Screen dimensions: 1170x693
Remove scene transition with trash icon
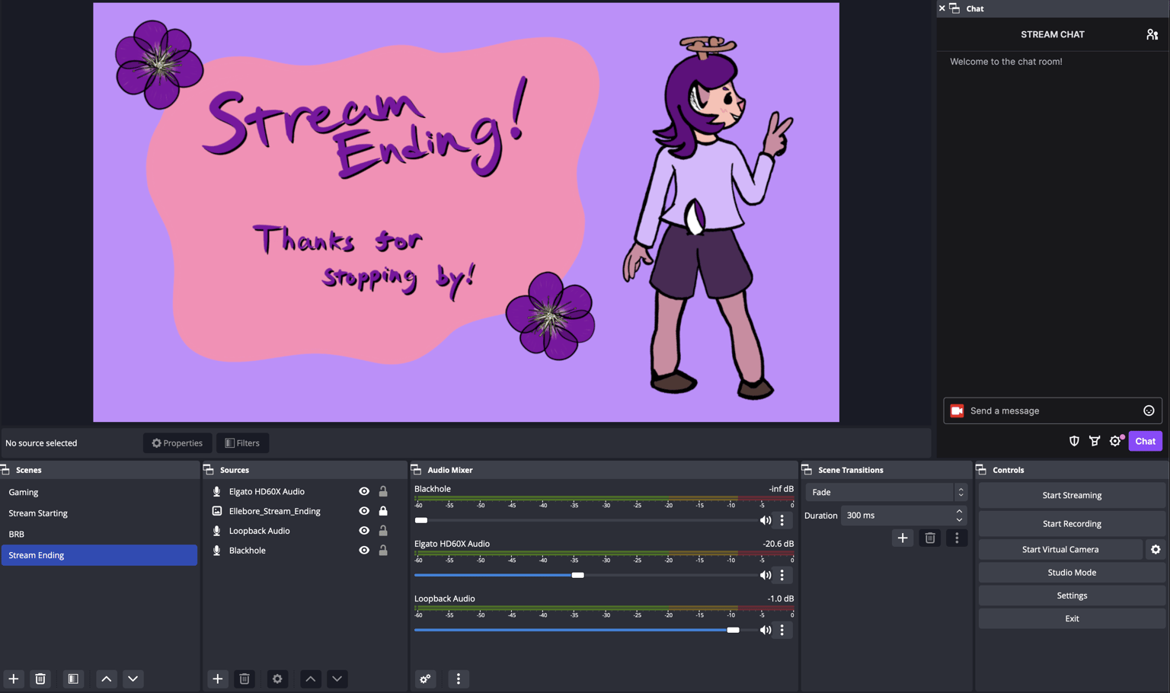point(930,538)
